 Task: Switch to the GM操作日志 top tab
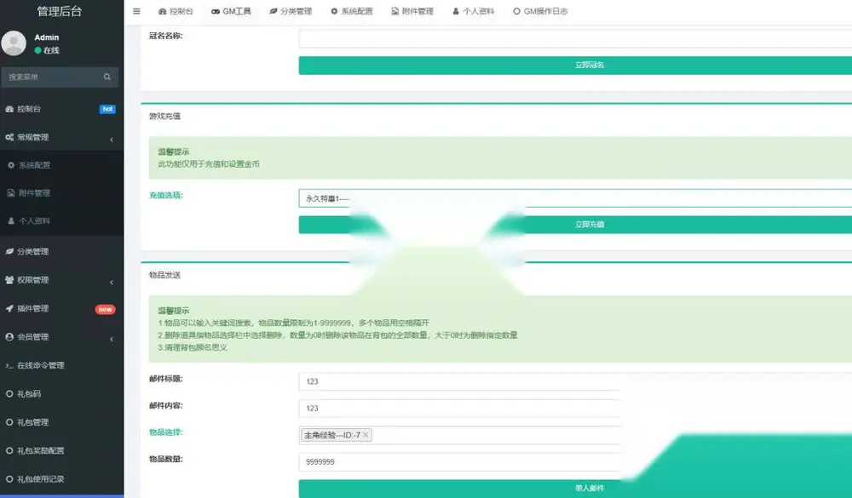click(x=540, y=11)
